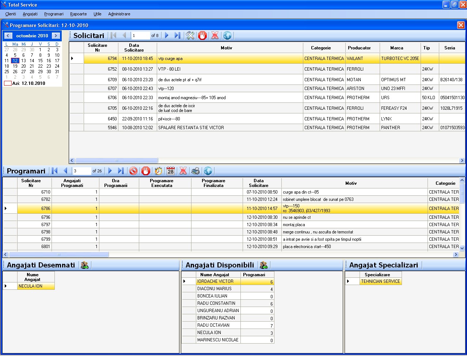
Task: Jump to last record in Programari toolbar
Action: click(x=121, y=171)
